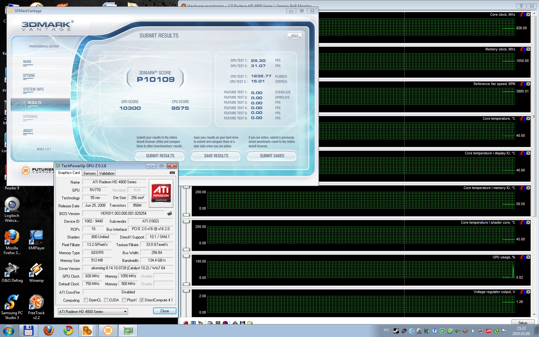Open the Validation tab

pyautogui.click(x=107, y=173)
